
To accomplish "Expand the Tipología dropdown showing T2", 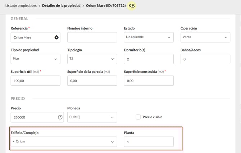I will [92, 59].
